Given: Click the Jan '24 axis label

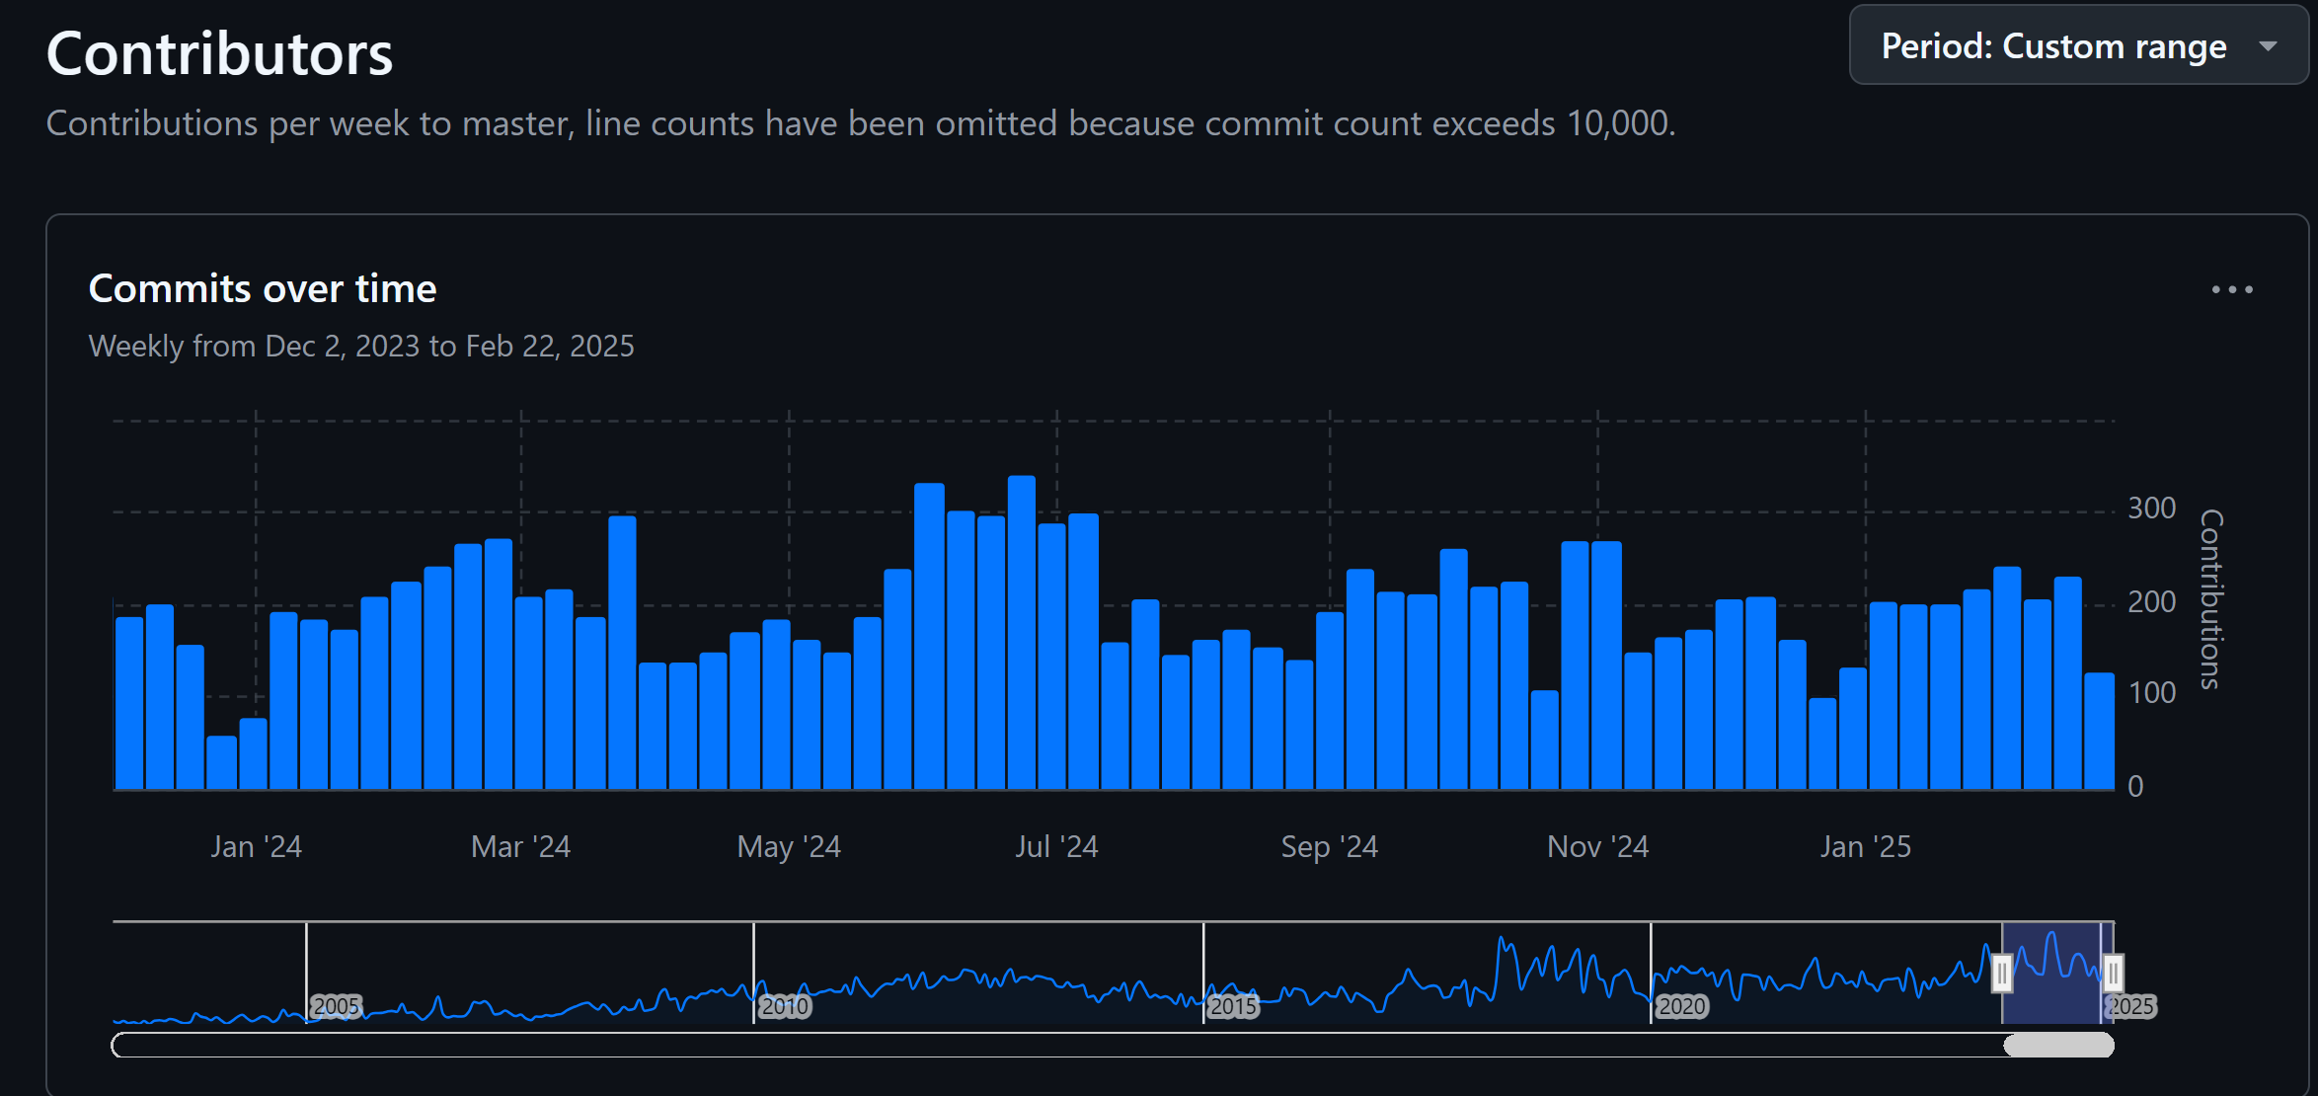Looking at the screenshot, I should click(256, 846).
